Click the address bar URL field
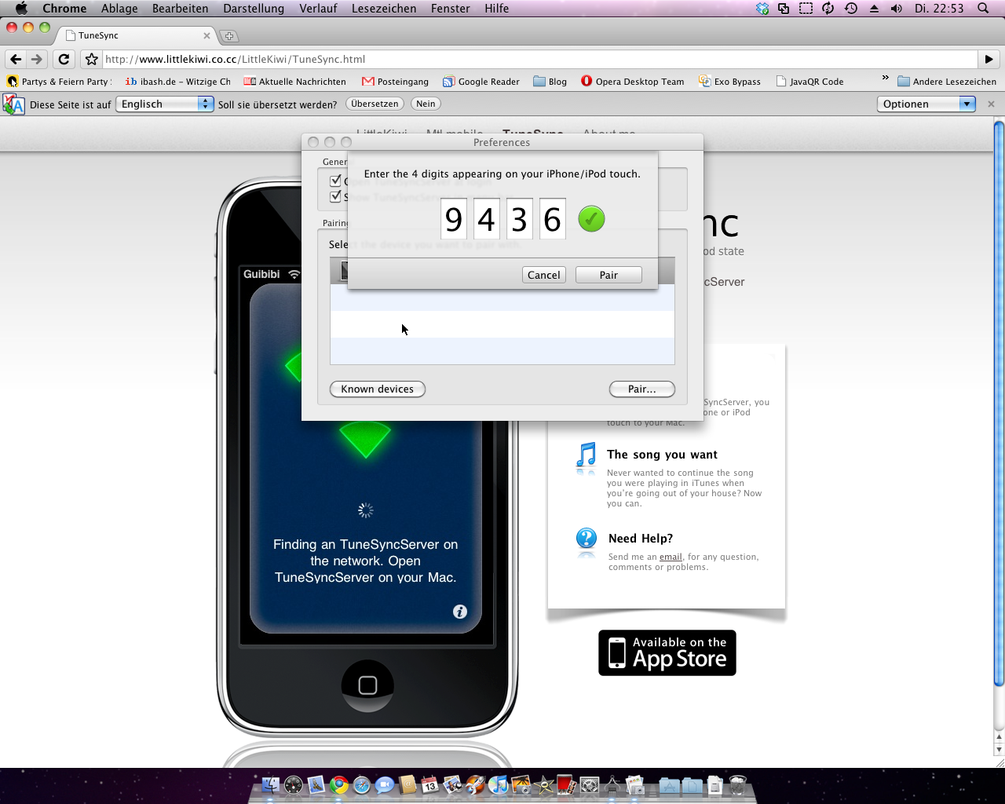This screenshot has width=1005, height=804. (x=540, y=59)
